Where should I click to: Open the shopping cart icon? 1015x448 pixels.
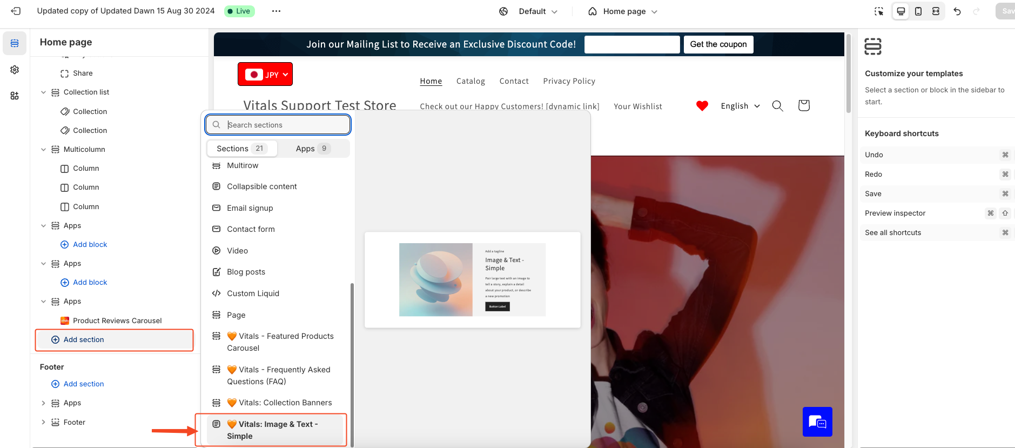[804, 105]
